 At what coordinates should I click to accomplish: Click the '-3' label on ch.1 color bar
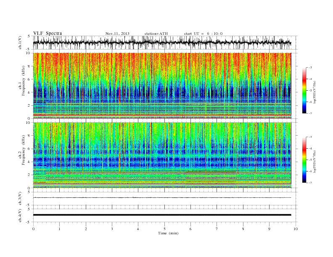[x=310, y=68]
